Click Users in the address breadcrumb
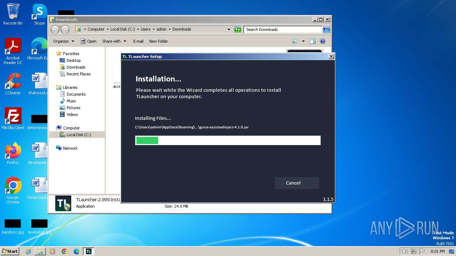This screenshot has height=256, width=456. (145, 29)
